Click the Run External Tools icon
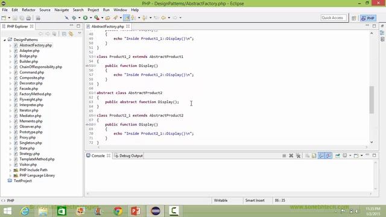 96,17
